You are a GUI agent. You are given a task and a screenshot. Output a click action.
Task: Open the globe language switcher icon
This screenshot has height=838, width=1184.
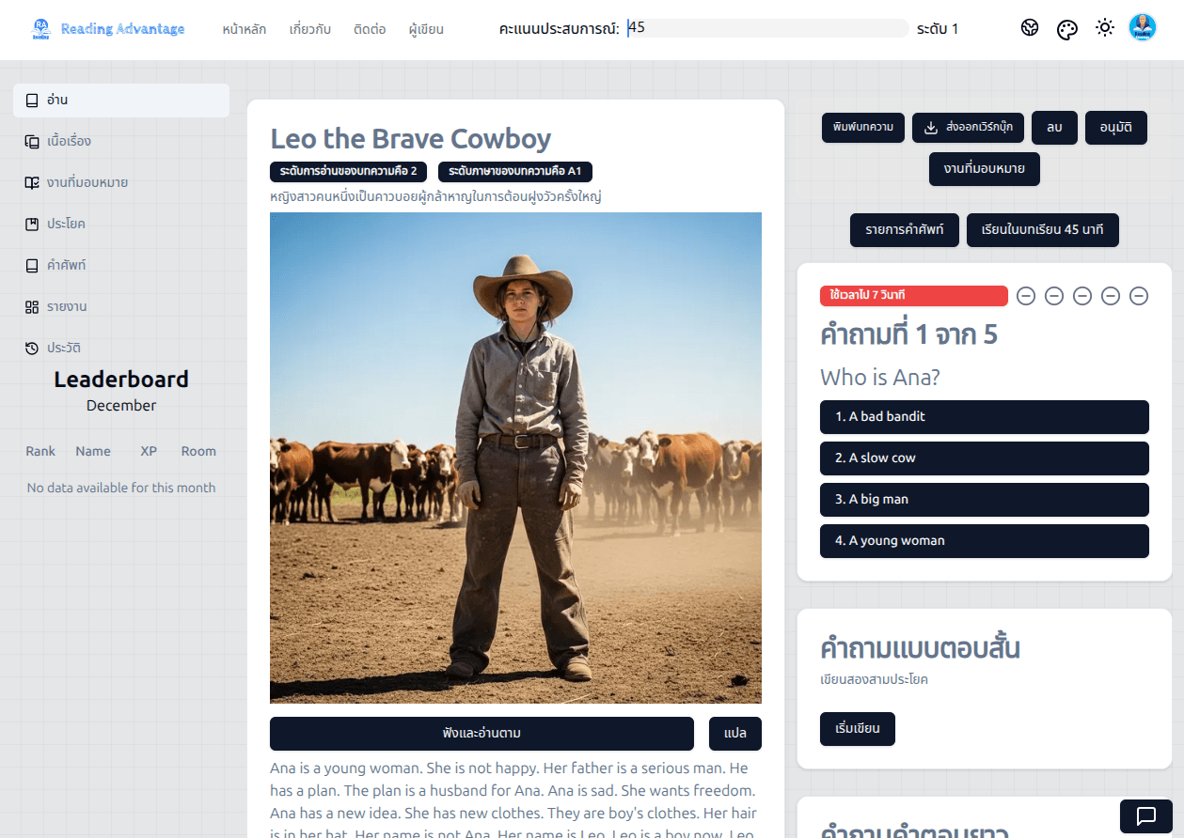(x=1030, y=28)
